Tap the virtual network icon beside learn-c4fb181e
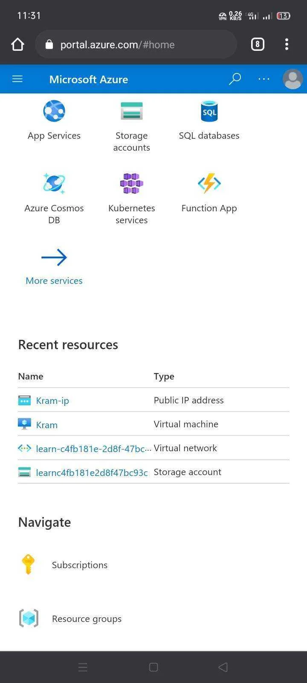The height and width of the screenshot is (683, 307). point(24,448)
